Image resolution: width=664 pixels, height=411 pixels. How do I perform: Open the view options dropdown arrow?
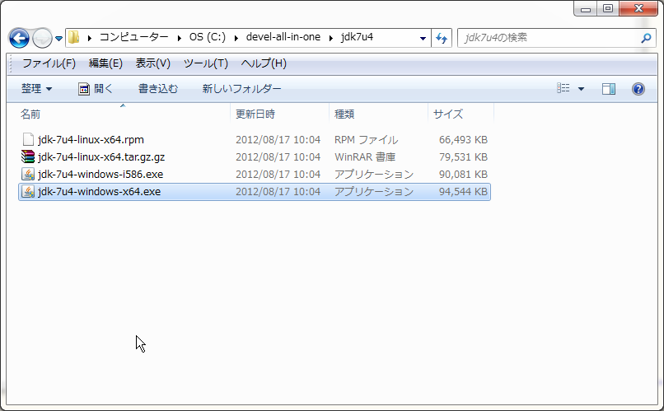pos(581,89)
